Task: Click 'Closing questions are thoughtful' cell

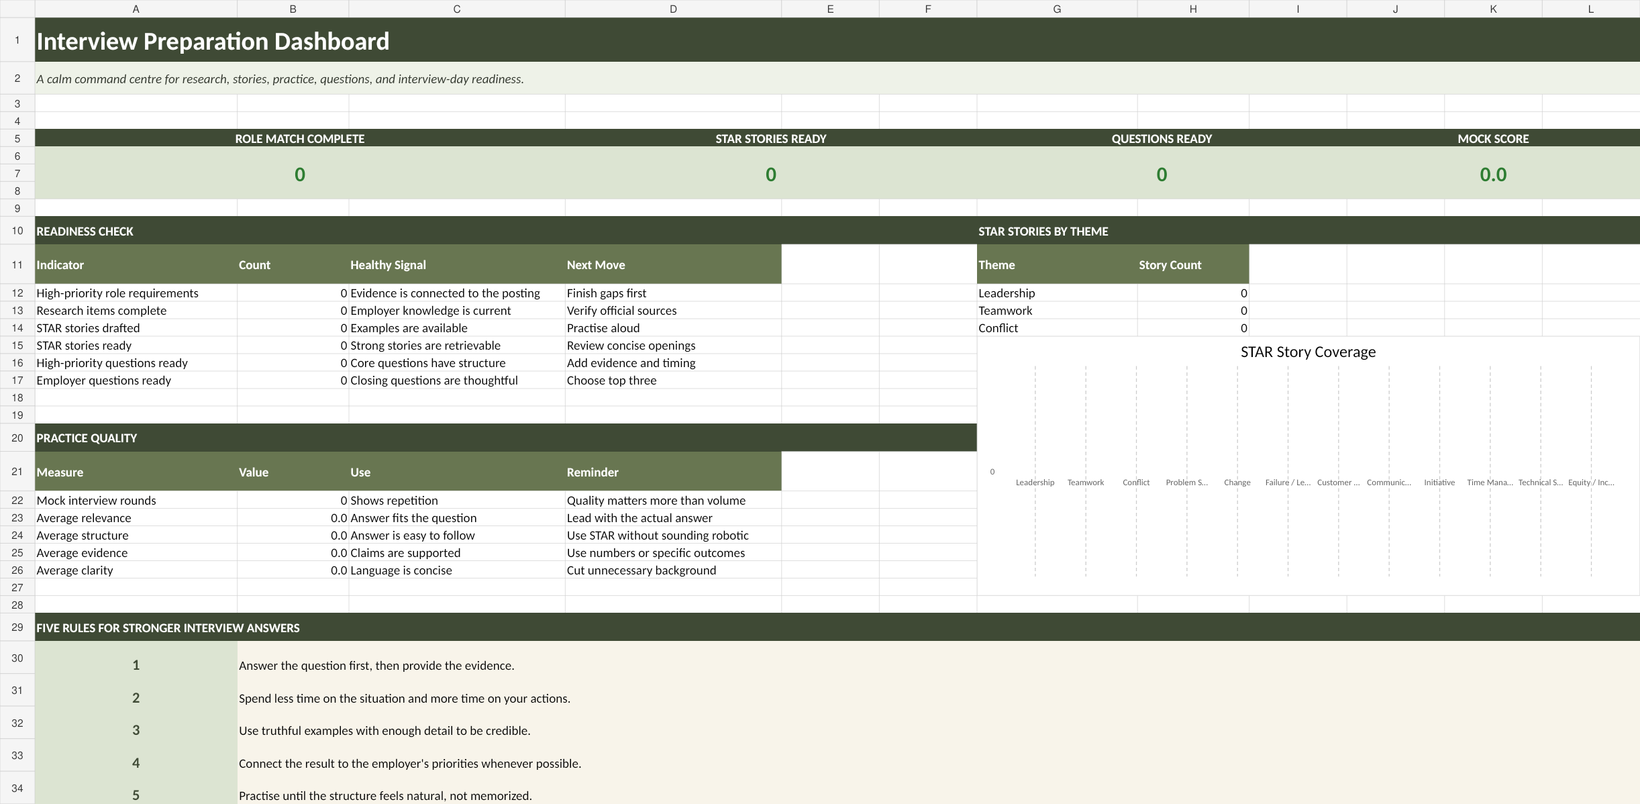Action: [457, 381]
